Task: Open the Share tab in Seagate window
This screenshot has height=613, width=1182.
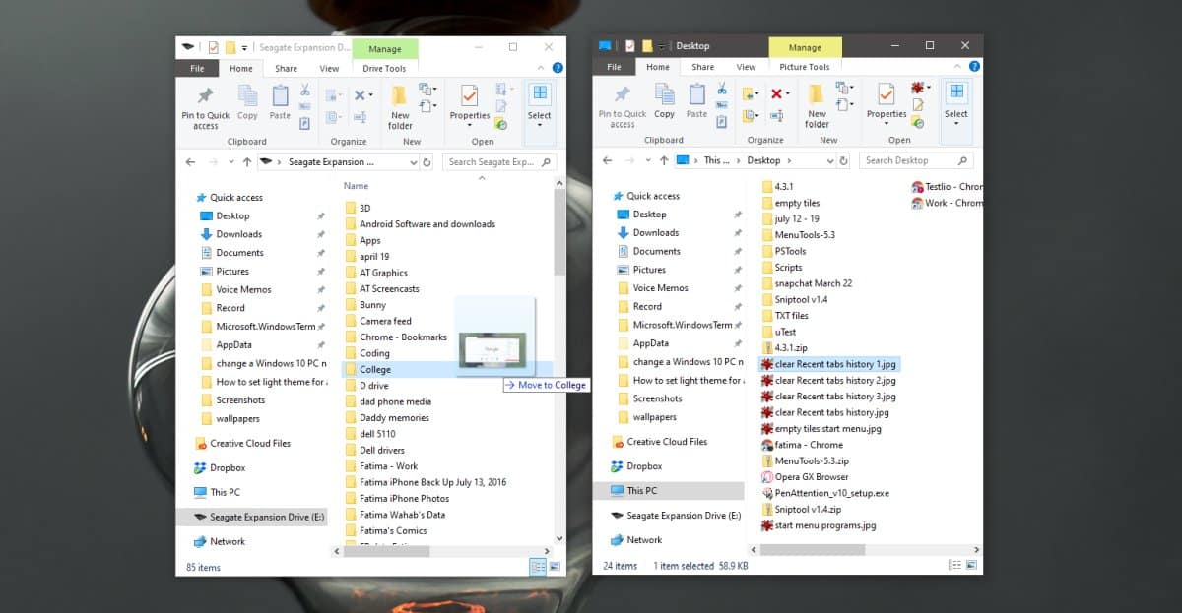Action: point(286,69)
